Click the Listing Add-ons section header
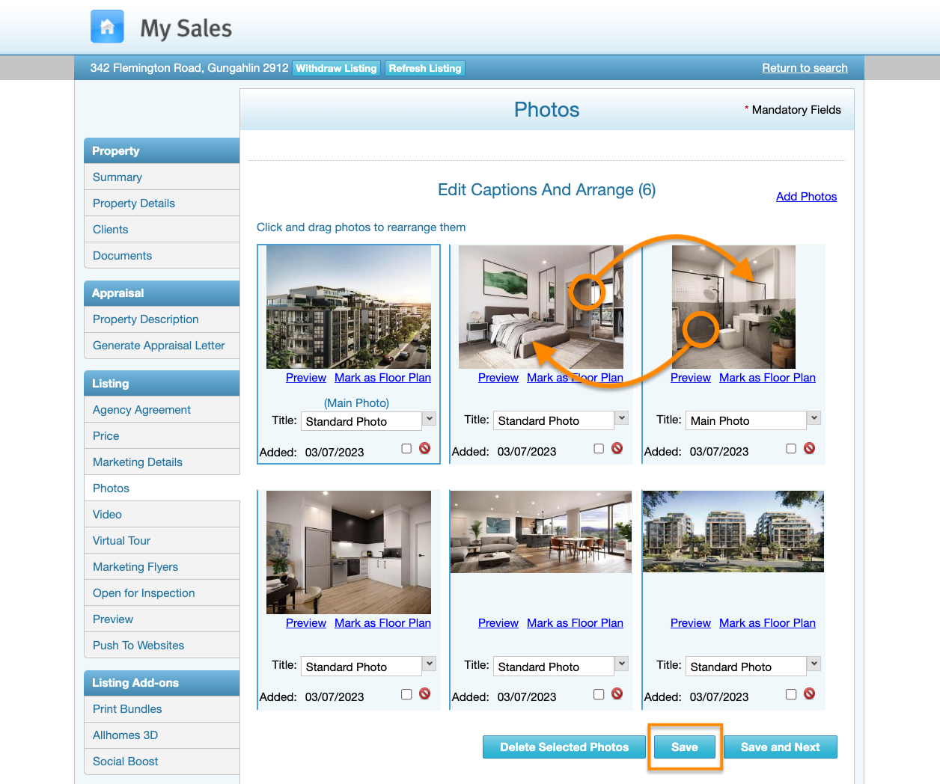 coord(162,683)
